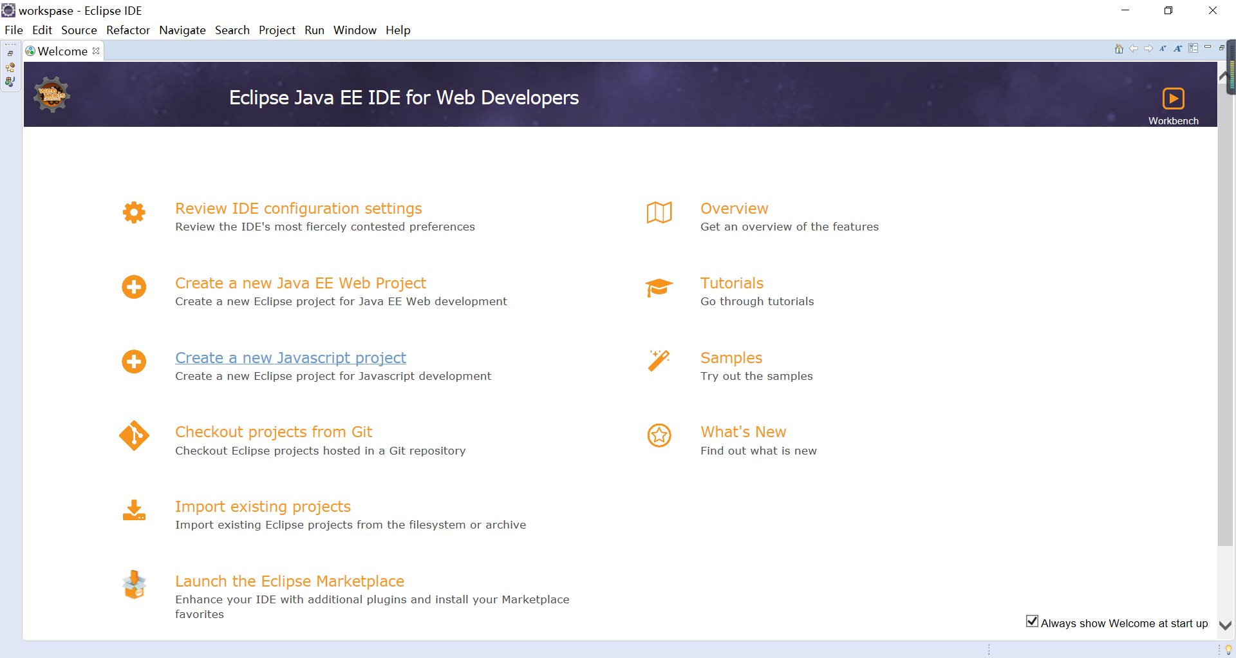Click the restore icon in left trim stack

10,53
